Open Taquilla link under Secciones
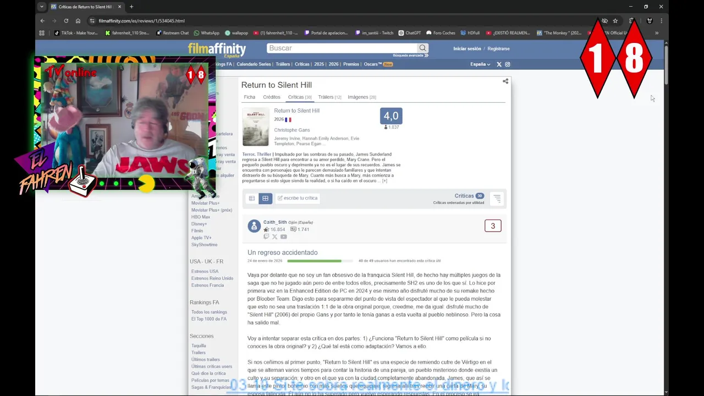704x396 pixels. [x=199, y=346]
